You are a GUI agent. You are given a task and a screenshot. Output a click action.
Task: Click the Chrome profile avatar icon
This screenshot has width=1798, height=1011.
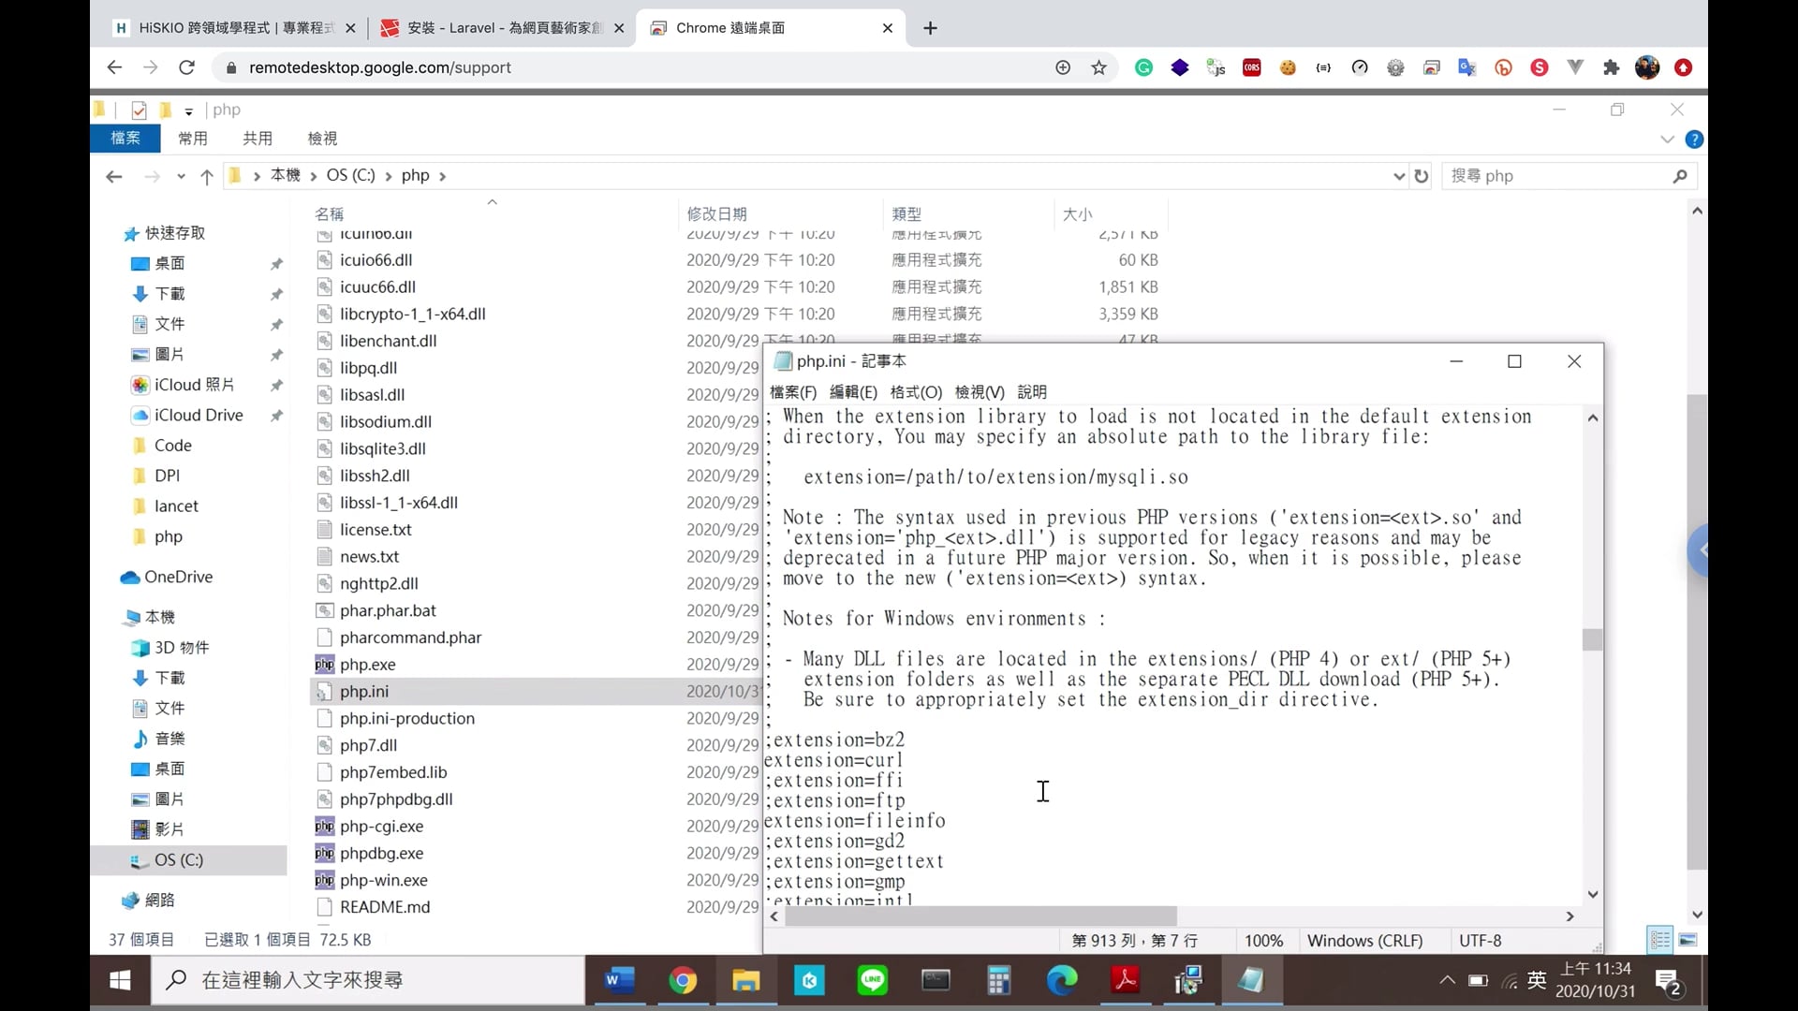click(1647, 67)
